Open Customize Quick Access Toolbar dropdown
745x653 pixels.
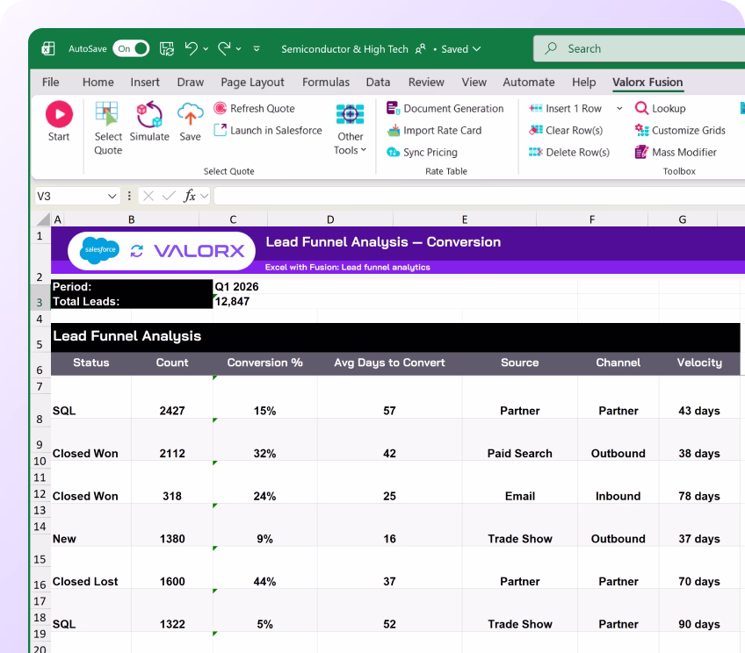(x=257, y=48)
